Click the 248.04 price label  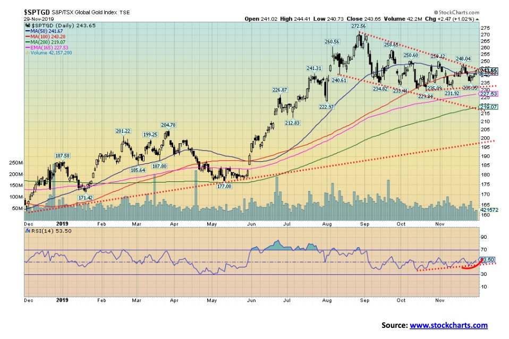coord(463,59)
